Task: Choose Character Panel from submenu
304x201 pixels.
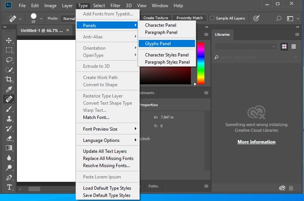Action: click(x=167, y=25)
